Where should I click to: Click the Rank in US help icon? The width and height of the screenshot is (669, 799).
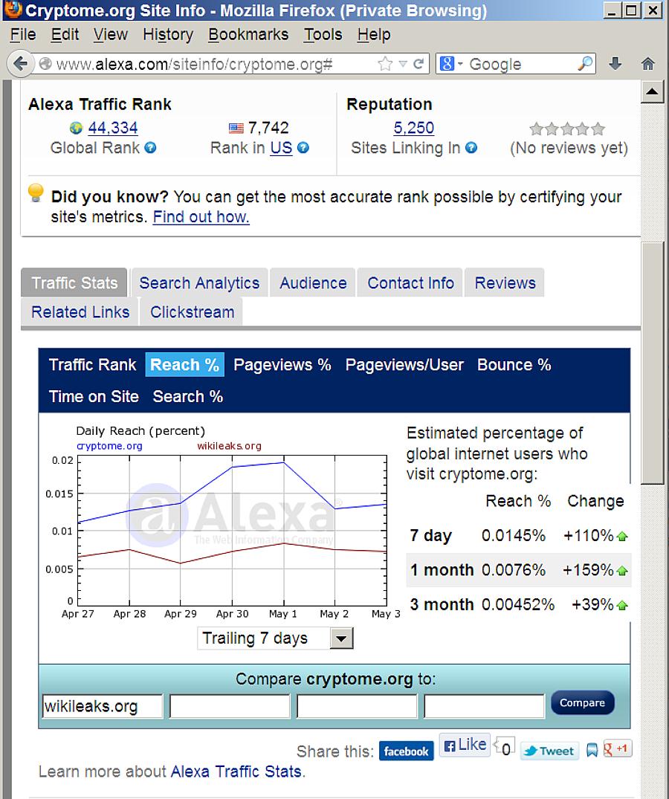click(303, 148)
